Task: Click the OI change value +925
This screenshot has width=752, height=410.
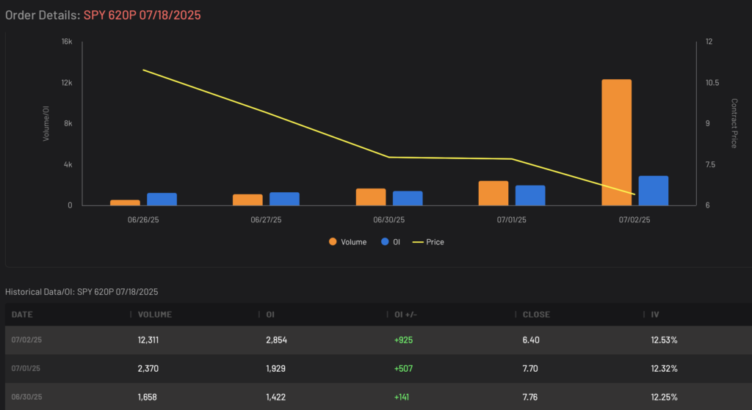Action: point(403,340)
